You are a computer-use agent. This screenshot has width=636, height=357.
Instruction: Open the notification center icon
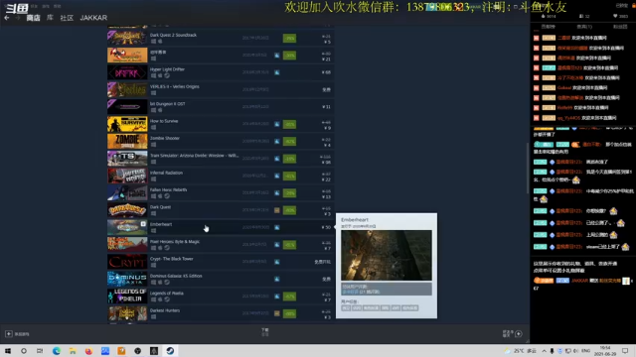pos(625,351)
